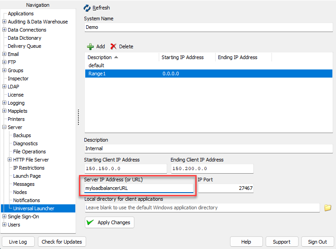Viewport: 336px width, 249px height.
Task: Open the folder browse icon for local directory
Action: (x=327, y=207)
